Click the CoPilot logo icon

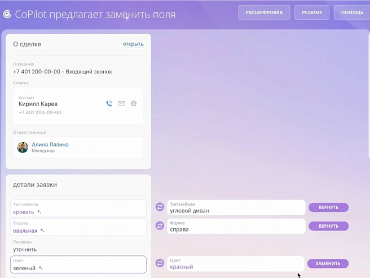pyautogui.click(x=7, y=14)
